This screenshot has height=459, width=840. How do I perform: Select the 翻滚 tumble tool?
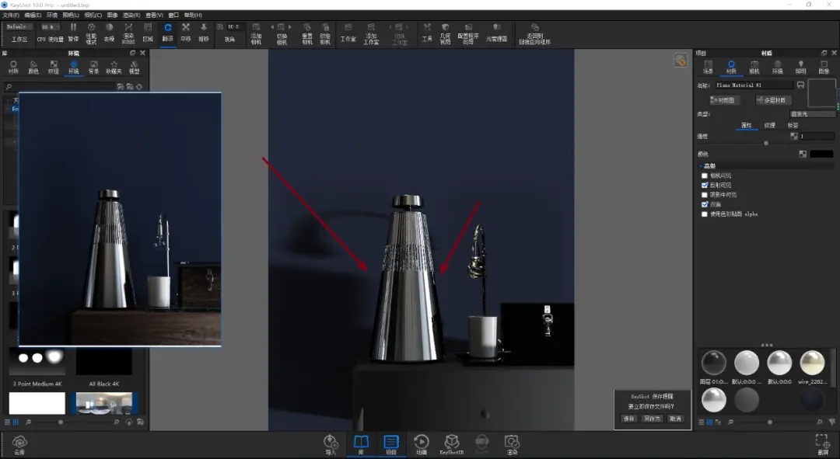pos(168,32)
